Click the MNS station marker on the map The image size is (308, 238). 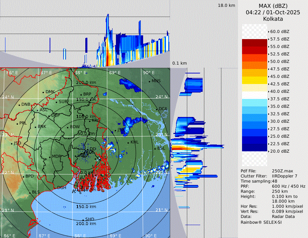(x=150, y=81)
